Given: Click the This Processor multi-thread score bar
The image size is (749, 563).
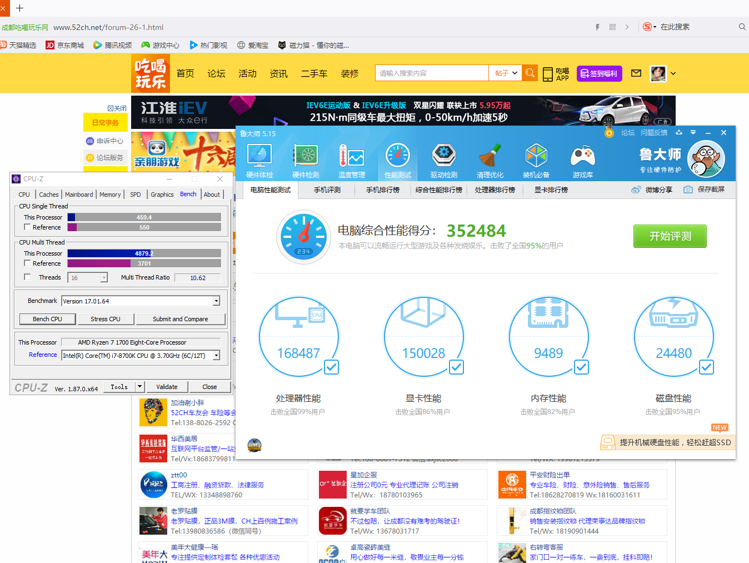Looking at the screenshot, I should [x=144, y=253].
